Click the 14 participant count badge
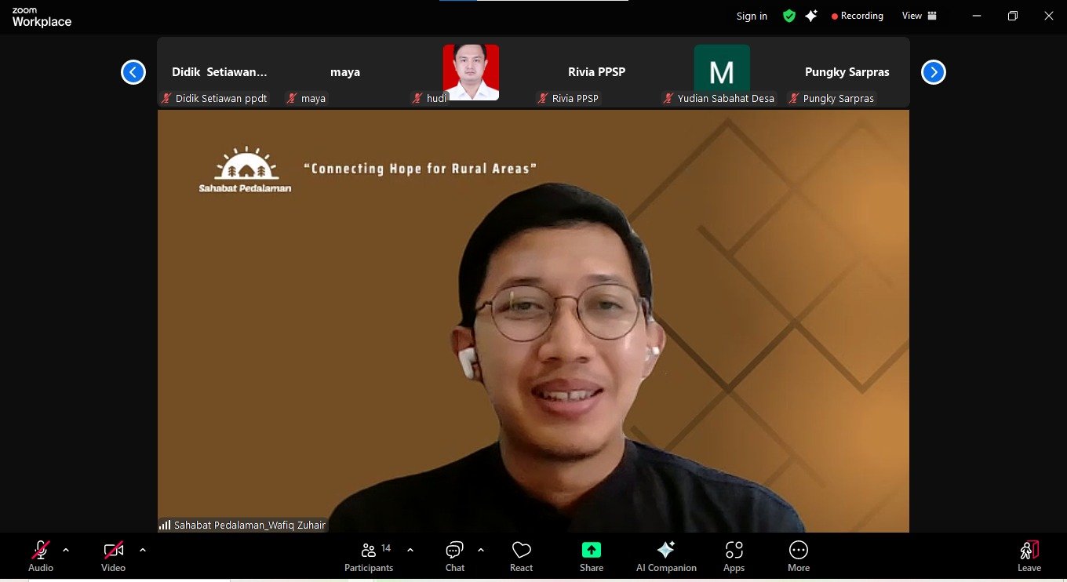Screen dimensions: 1067x582 pos(386,548)
